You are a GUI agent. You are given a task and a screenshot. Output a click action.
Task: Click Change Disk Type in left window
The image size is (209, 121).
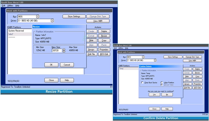point(98,16)
